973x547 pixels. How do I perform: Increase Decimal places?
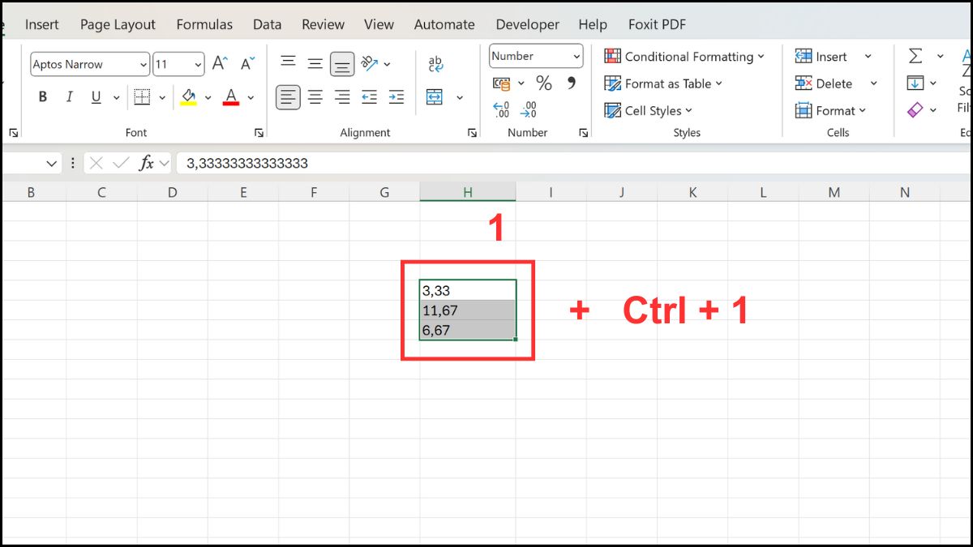click(x=502, y=109)
